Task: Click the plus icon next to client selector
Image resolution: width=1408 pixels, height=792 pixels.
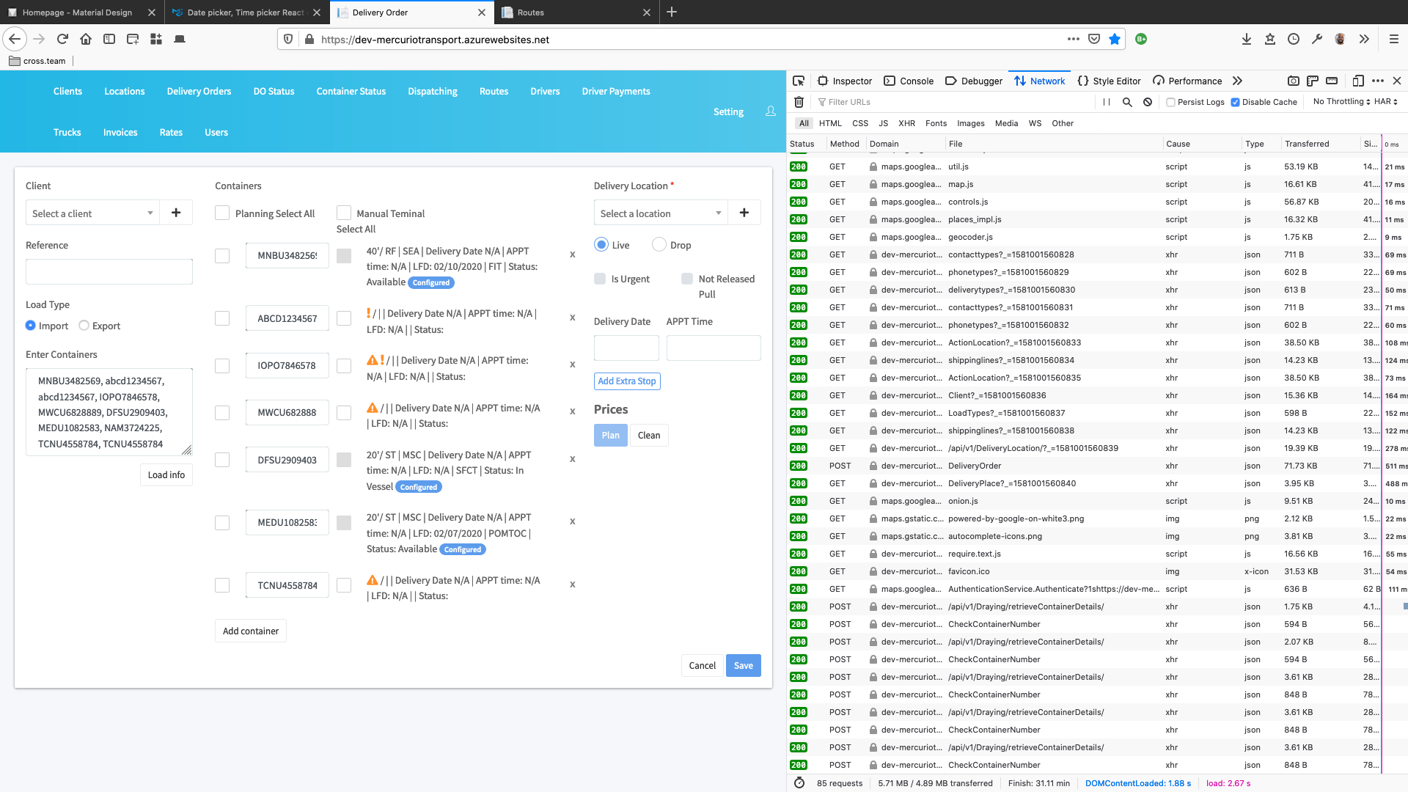Action: pos(176,213)
